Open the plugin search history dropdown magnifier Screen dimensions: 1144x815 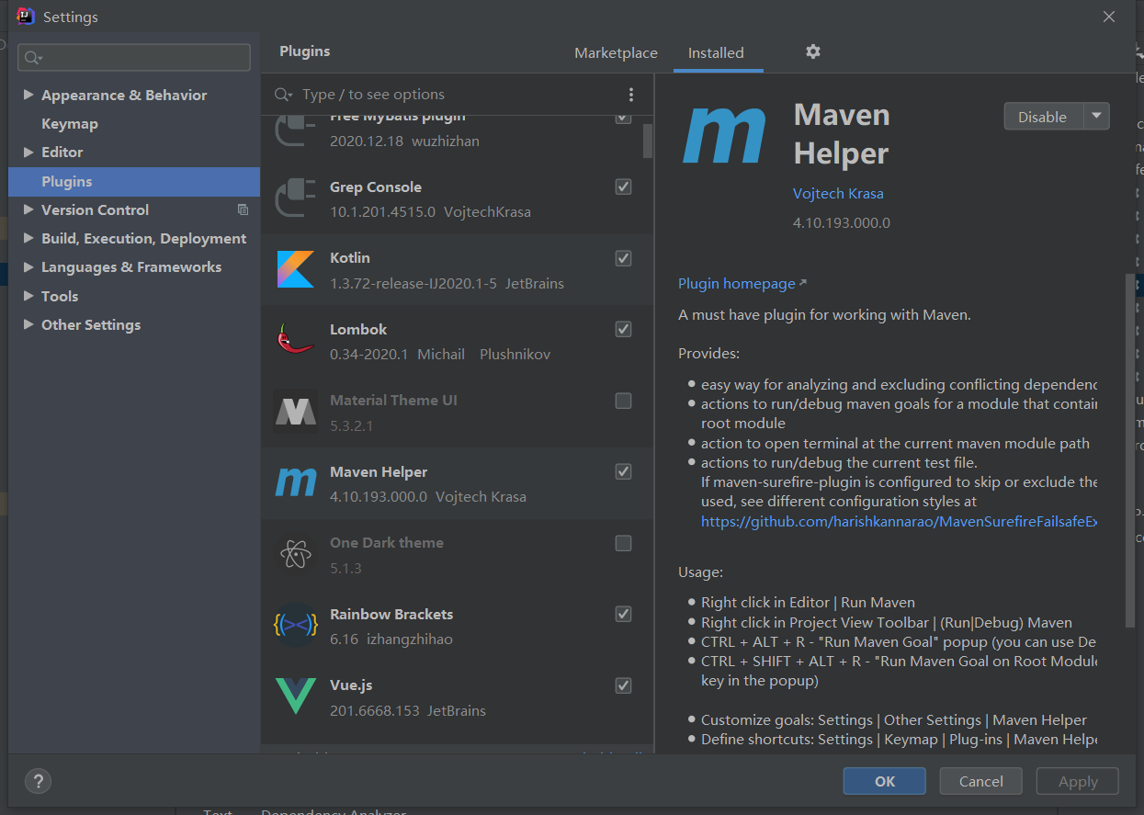pyautogui.click(x=284, y=95)
